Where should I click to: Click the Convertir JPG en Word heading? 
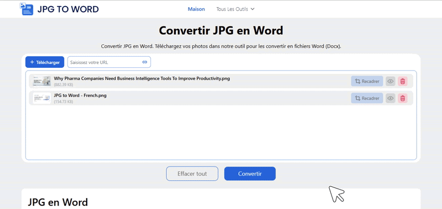point(221,30)
